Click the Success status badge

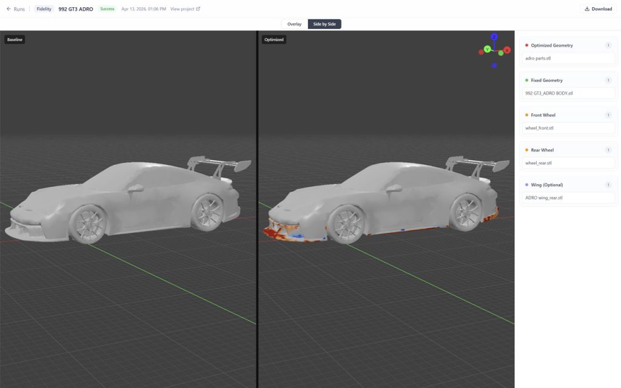point(107,8)
